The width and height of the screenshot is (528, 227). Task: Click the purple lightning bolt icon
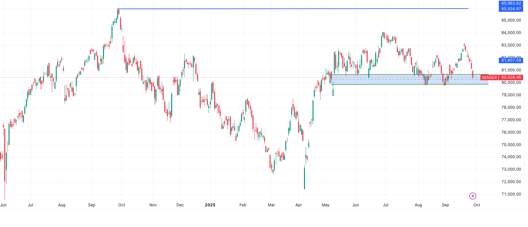473,196
